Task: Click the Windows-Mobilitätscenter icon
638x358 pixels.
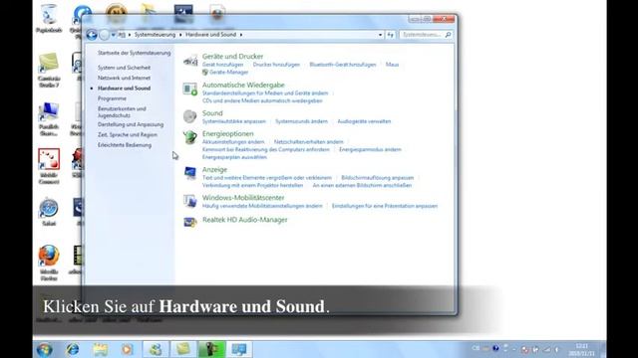Action: [190, 201]
